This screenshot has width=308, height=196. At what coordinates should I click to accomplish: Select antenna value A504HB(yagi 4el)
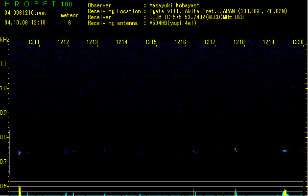pyautogui.click(x=173, y=23)
